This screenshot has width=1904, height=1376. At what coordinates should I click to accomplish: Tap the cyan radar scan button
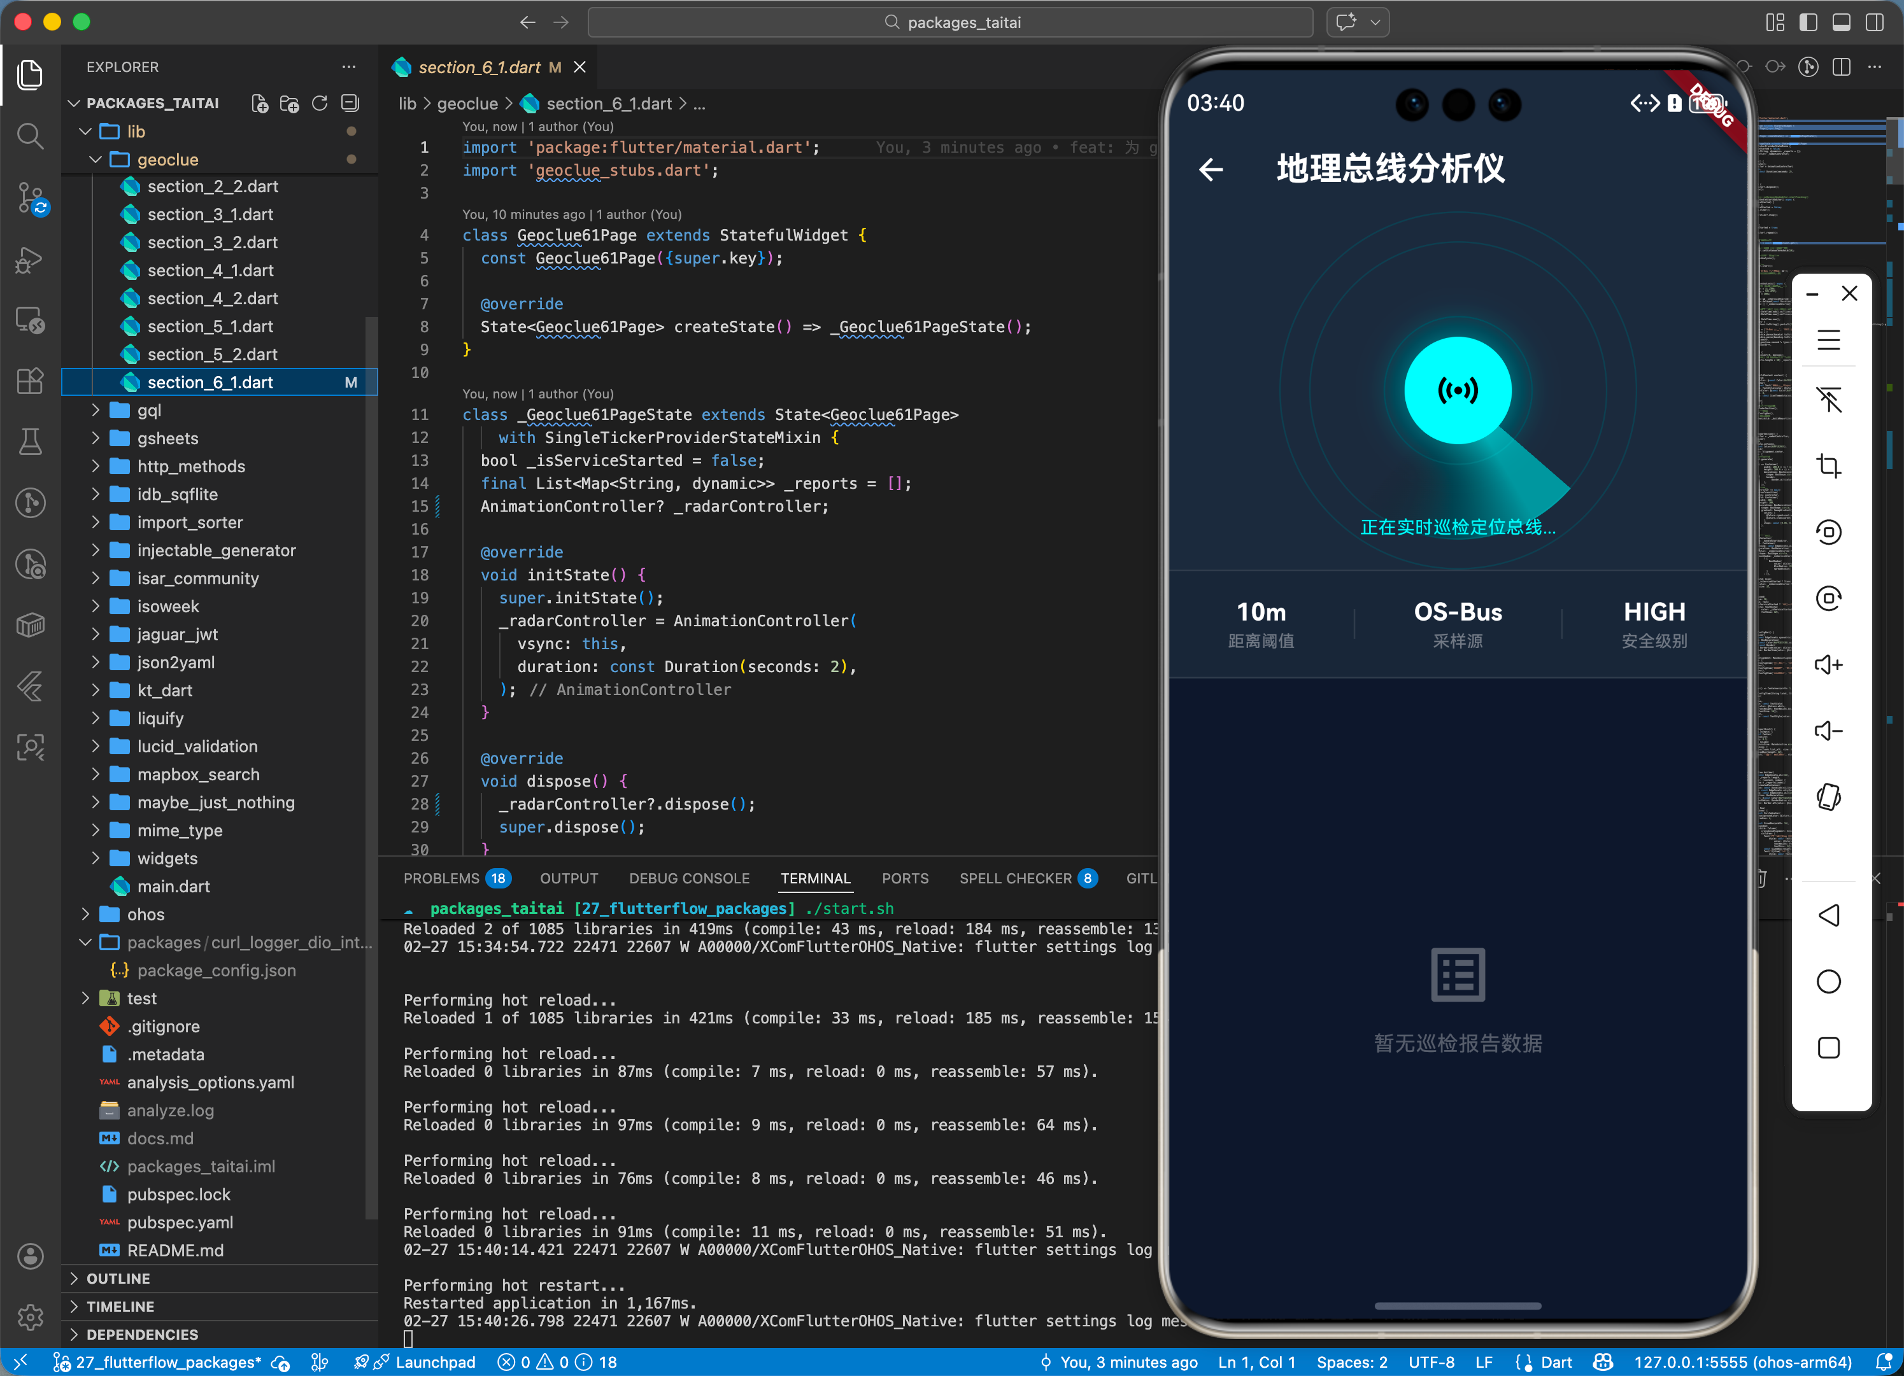tap(1458, 390)
